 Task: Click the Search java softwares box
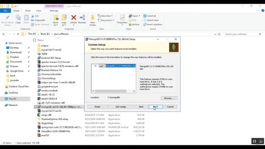coord(243,34)
